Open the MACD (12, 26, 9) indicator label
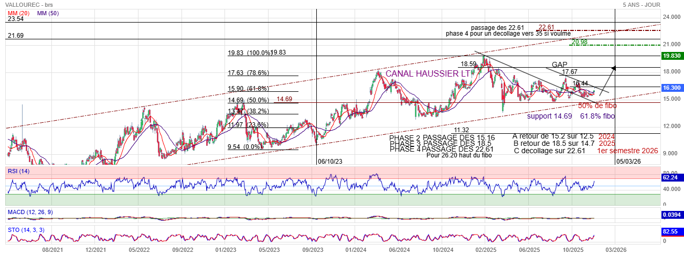Screen dimensions: 684x255 30,212
